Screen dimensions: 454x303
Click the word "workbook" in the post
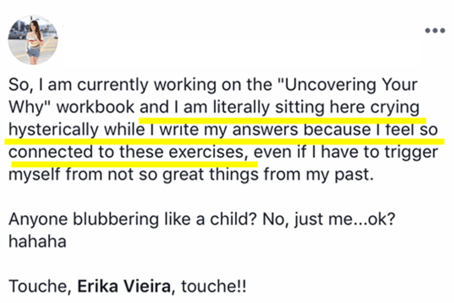coord(95,107)
